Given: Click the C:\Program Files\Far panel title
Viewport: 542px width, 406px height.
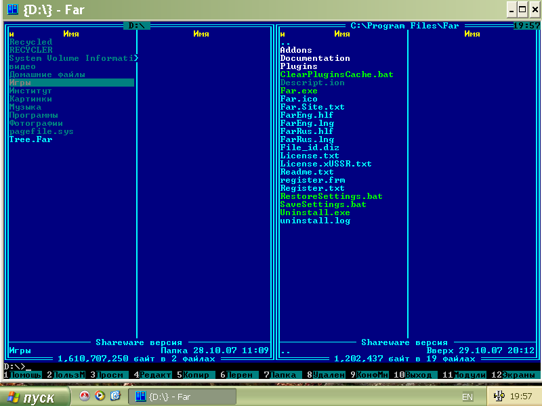Looking at the screenshot, I should tap(404, 26).
